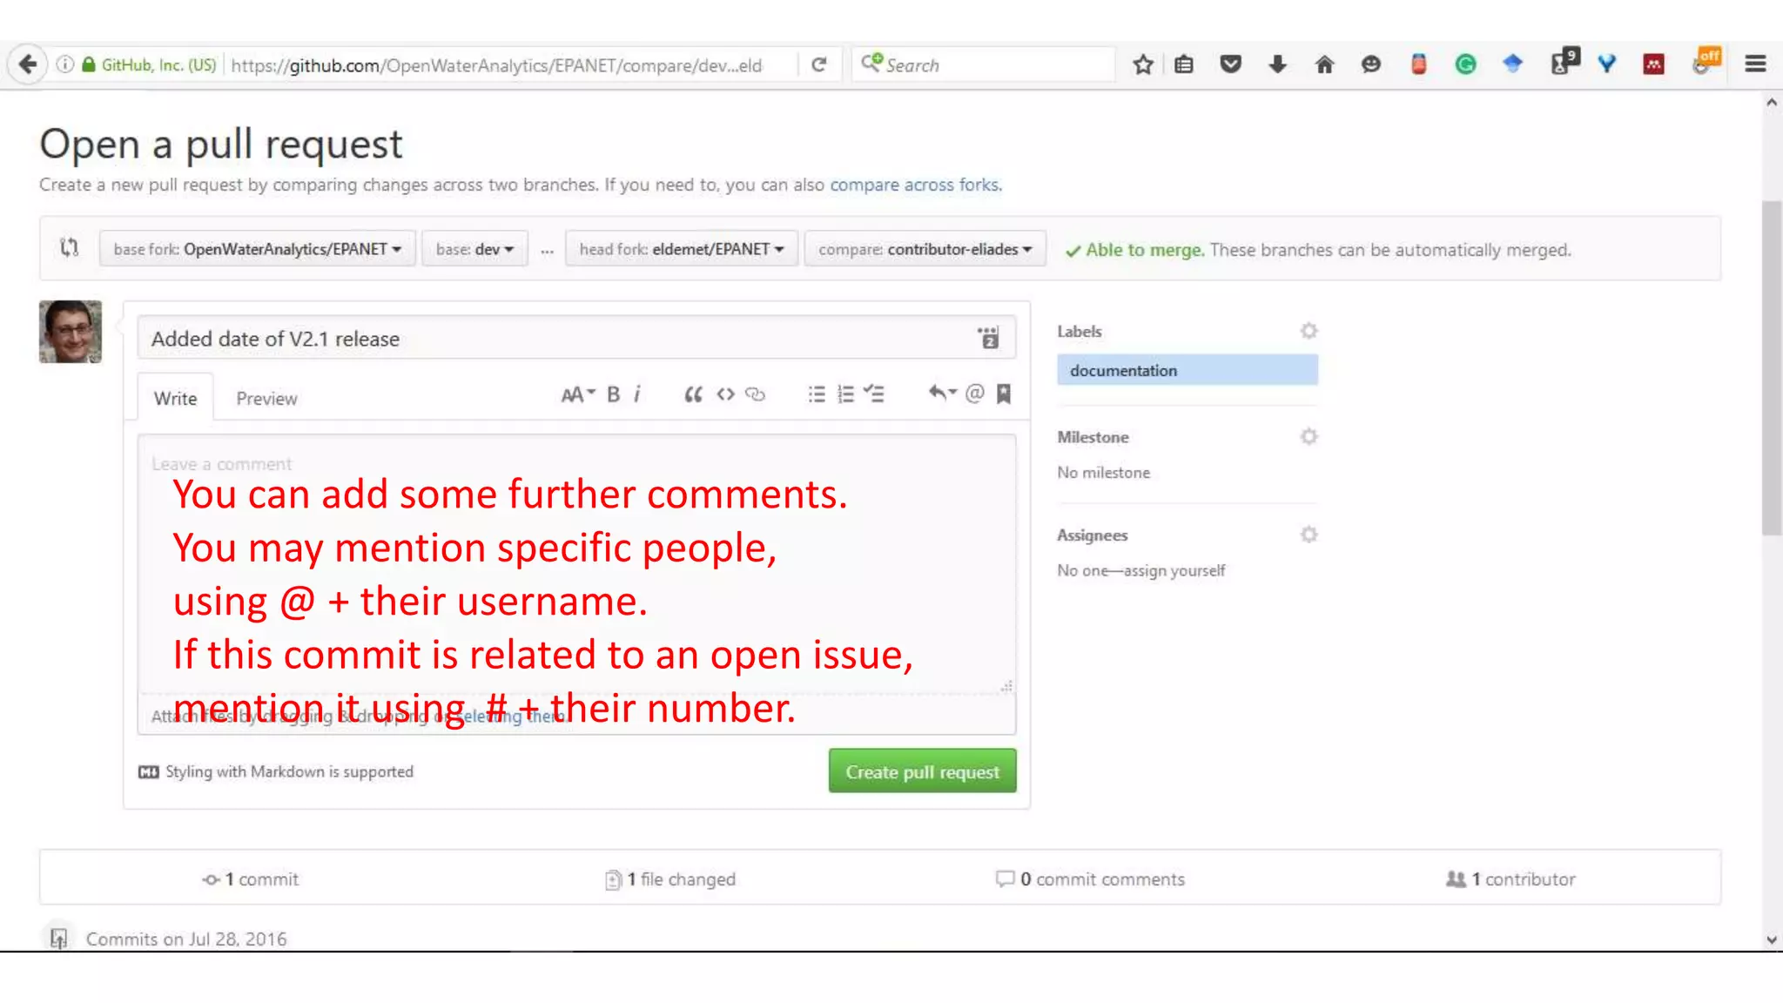This screenshot has width=1783, height=1003.
Task: Click the red M extension icon
Action: pos(1653,64)
